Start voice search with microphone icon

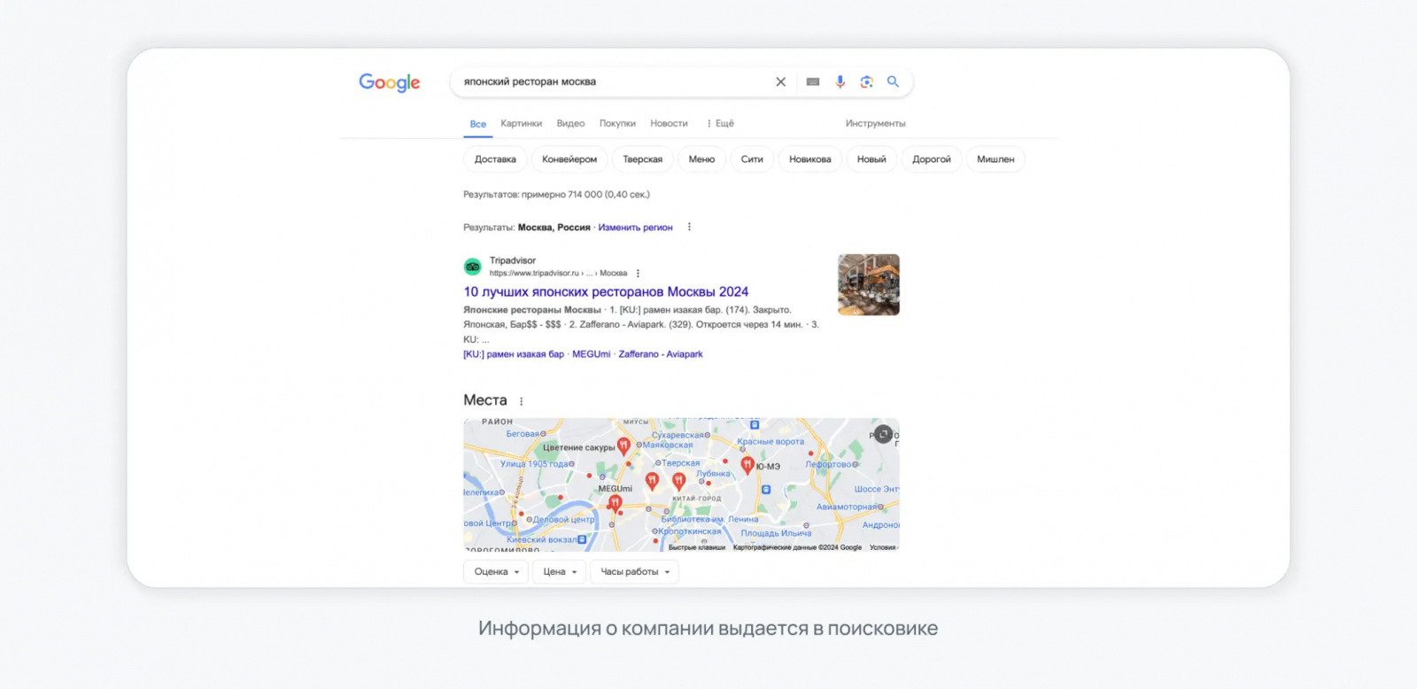840,81
